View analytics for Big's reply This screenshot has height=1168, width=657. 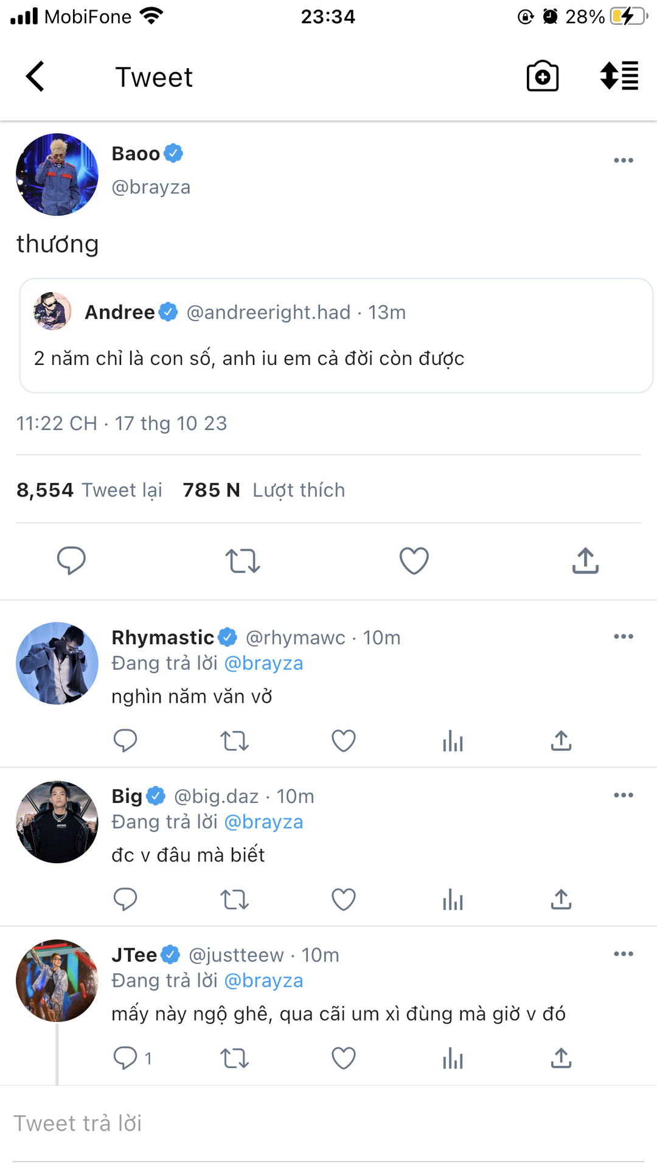tap(453, 900)
